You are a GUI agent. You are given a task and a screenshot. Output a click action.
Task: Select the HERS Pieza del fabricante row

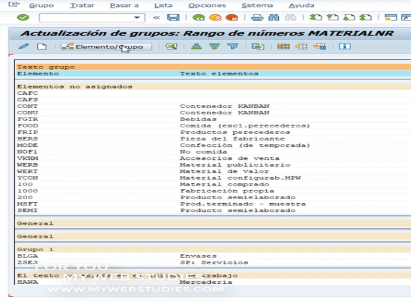point(214,139)
